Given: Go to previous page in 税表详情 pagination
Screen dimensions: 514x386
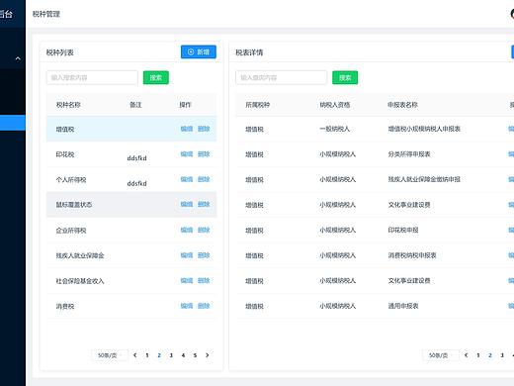Looking at the screenshot, I should (466, 355).
